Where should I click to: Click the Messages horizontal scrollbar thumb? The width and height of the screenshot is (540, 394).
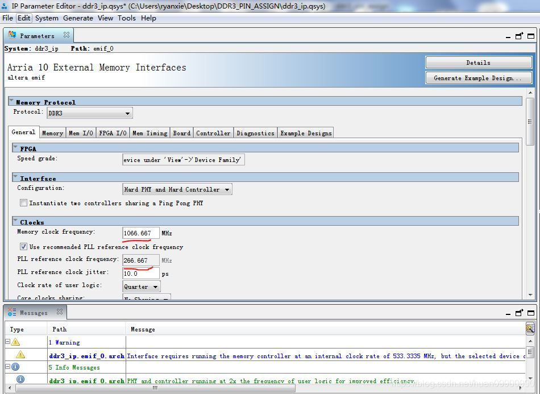click(x=155, y=388)
